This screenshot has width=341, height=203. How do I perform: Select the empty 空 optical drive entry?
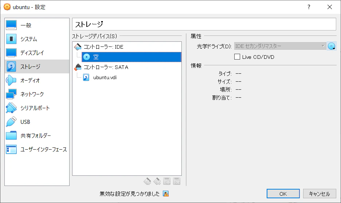[x=132, y=57]
